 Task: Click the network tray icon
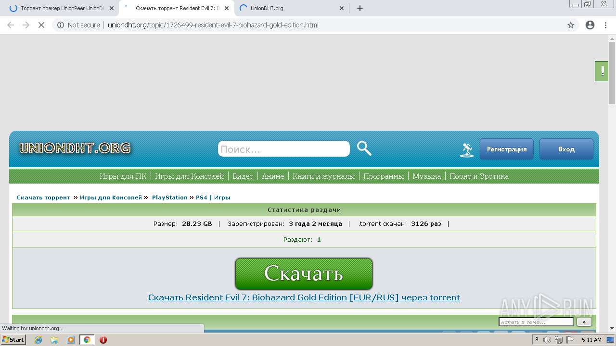tap(558, 340)
